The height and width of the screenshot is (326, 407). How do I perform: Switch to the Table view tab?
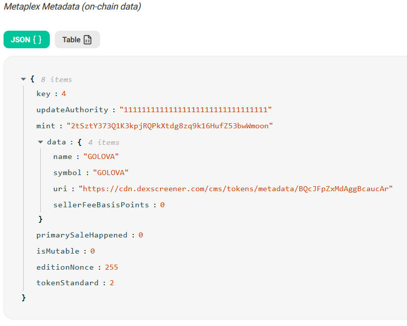(77, 40)
